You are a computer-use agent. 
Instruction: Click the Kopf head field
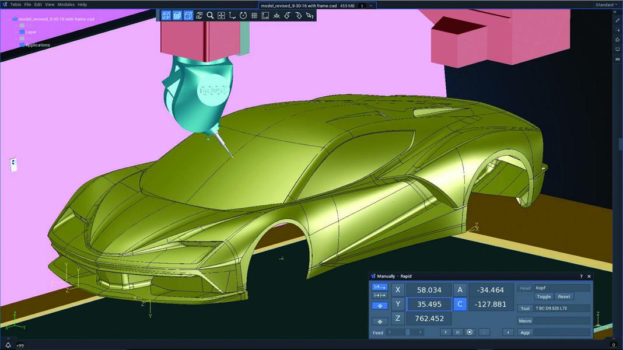[562, 288]
